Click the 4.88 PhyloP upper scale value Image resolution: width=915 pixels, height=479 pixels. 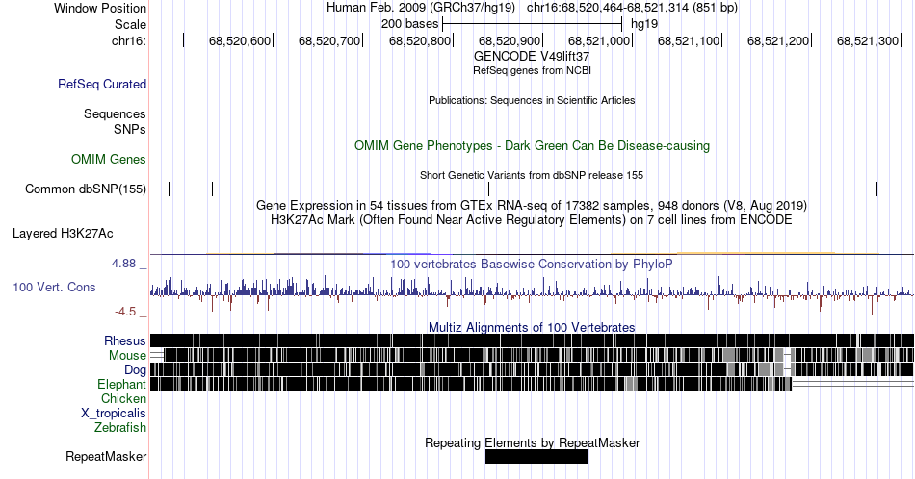click(x=123, y=264)
